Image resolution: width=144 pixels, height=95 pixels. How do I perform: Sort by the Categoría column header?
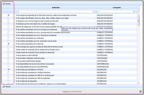coord(117,8)
